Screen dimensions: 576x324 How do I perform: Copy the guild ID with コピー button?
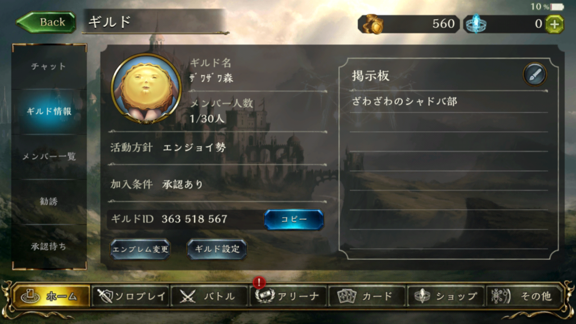pyautogui.click(x=294, y=219)
